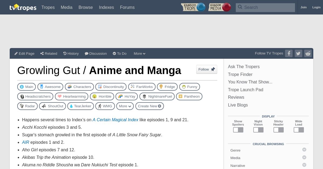Open Trope Finder
Screen dimensions: 323x169
click(240, 74)
